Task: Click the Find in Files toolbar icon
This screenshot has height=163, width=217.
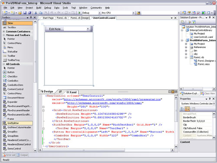Action: point(138,13)
